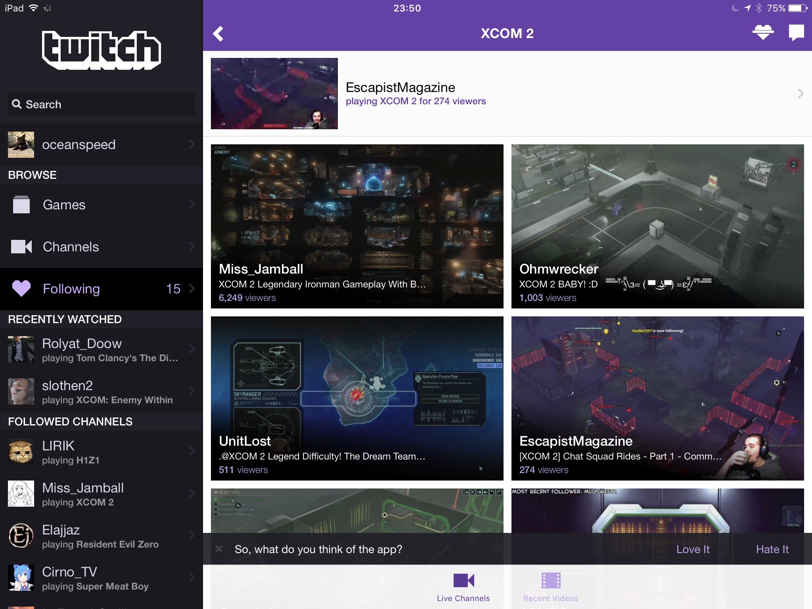This screenshot has width=812, height=609.
Task: Expand the oceanspeed profile chevron
Action: click(192, 145)
